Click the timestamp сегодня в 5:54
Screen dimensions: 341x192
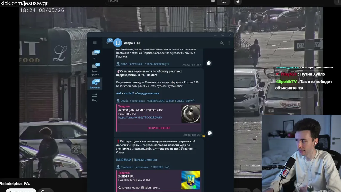pyautogui.click(x=192, y=135)
